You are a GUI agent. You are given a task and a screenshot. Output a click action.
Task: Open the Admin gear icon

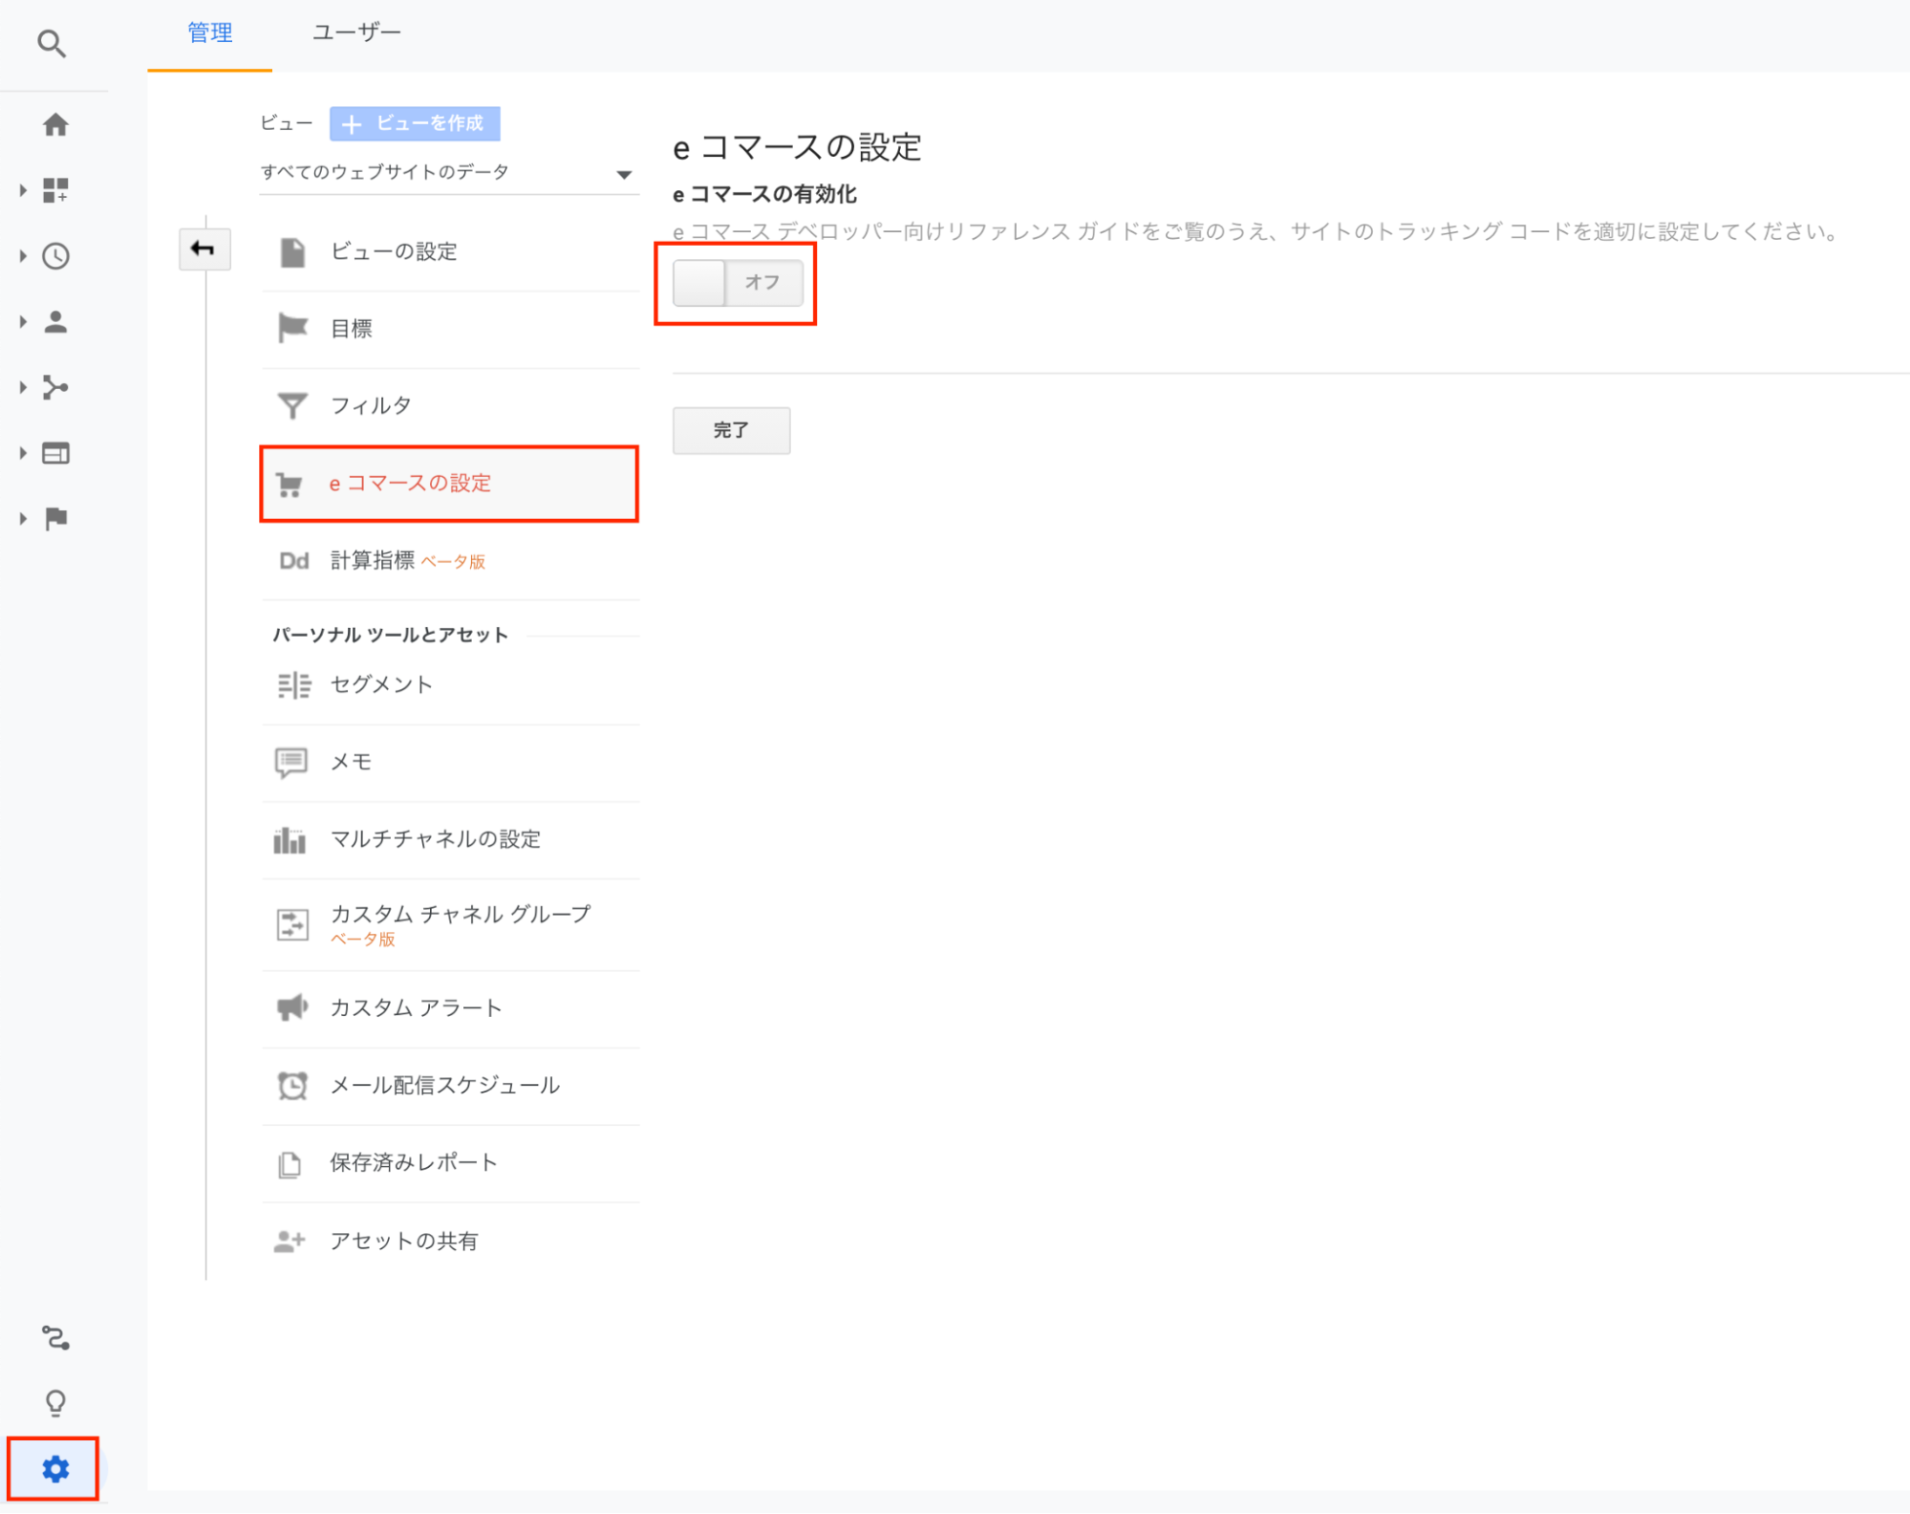coord(55,1469)
